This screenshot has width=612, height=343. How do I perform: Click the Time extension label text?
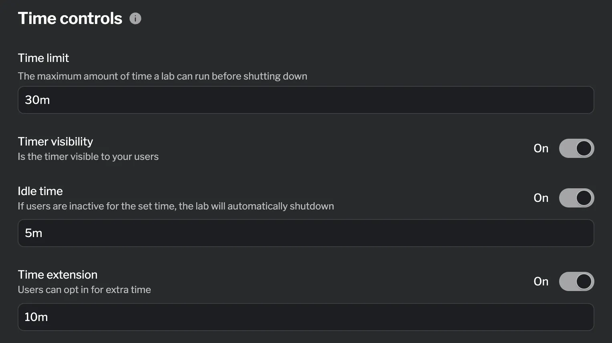[x=58, y=275]
